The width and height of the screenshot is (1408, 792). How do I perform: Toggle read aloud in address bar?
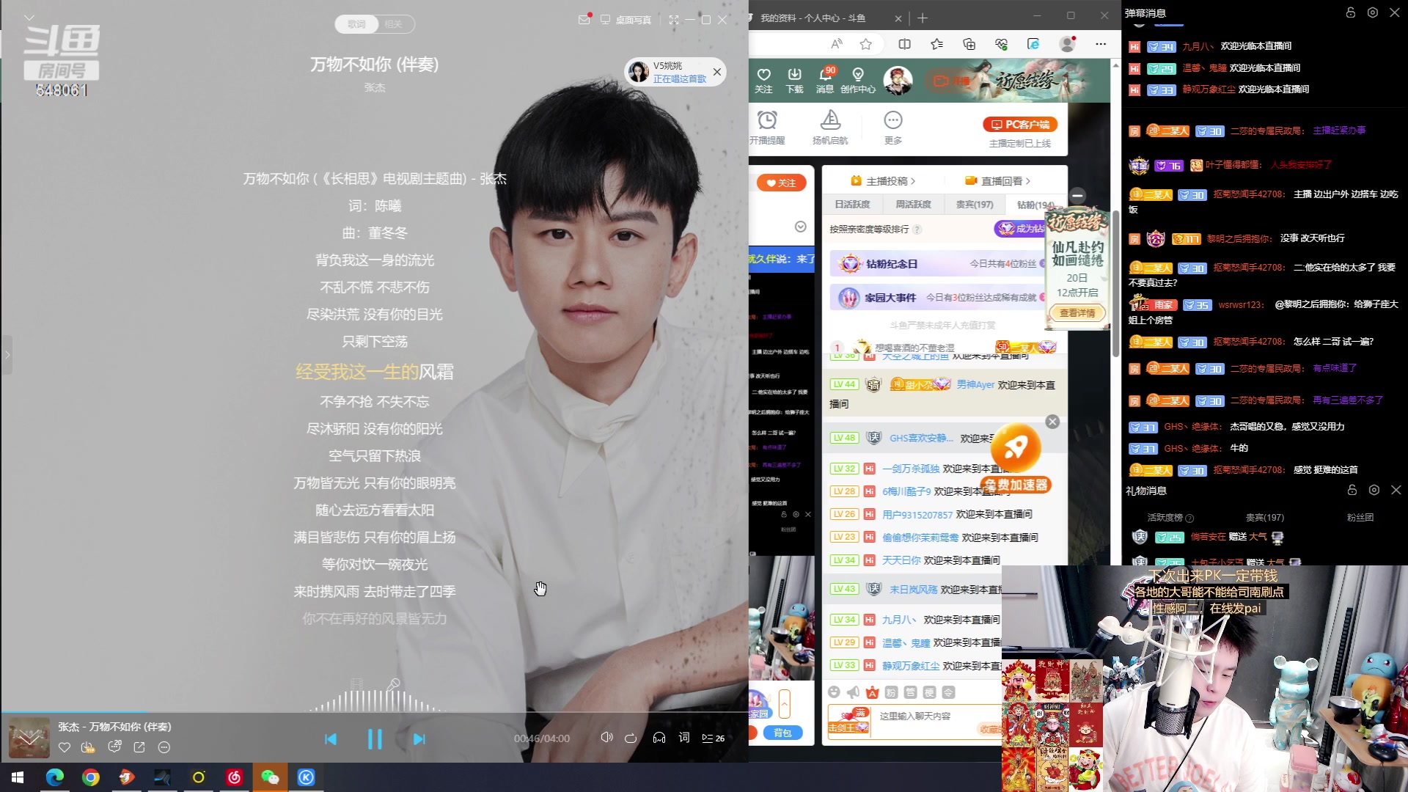pyautogui.click(x=837, y=44)
